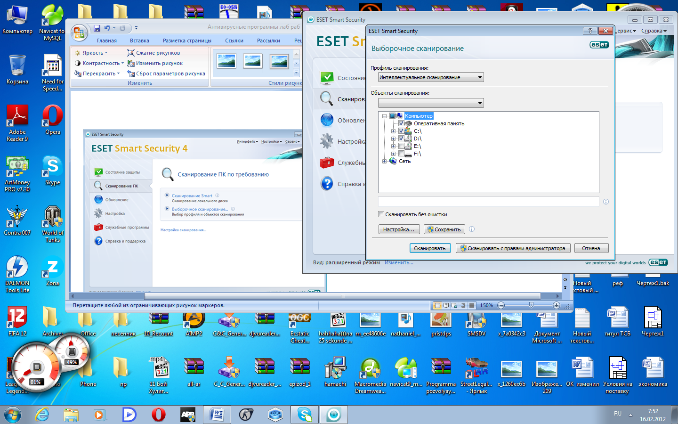678x424 pixels.
Task: Open the Служебные red toolbox sidebar icon
Action: 327,163
